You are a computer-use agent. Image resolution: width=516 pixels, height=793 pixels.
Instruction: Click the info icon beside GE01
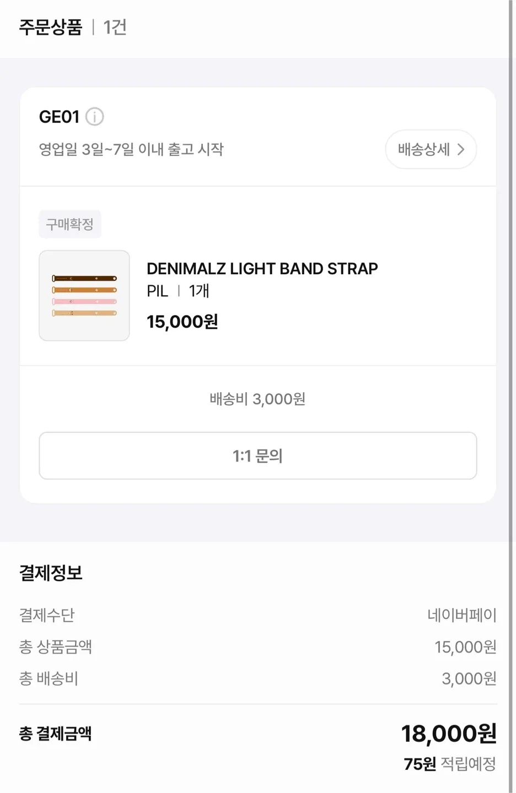click(95, 117)
